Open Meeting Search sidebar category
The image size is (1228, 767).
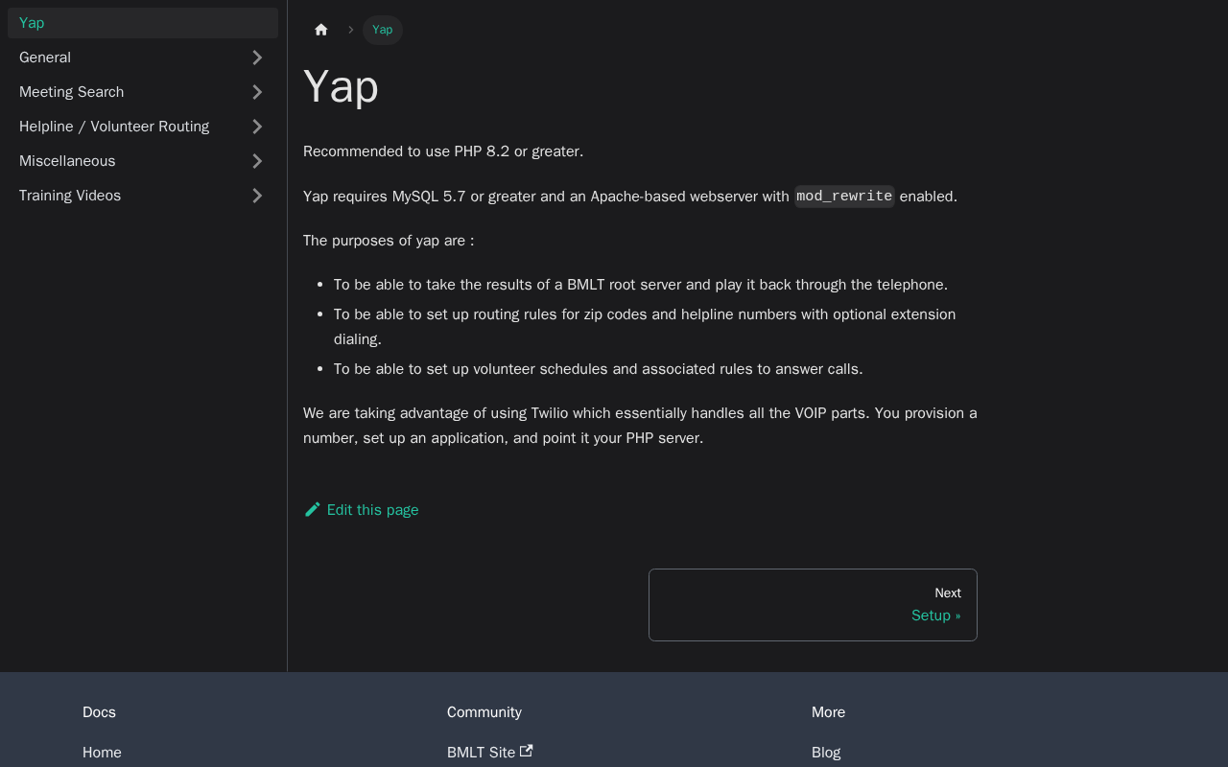click(x=72, y=92)
